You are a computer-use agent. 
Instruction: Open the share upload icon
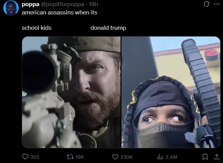[x=217, y=157]
